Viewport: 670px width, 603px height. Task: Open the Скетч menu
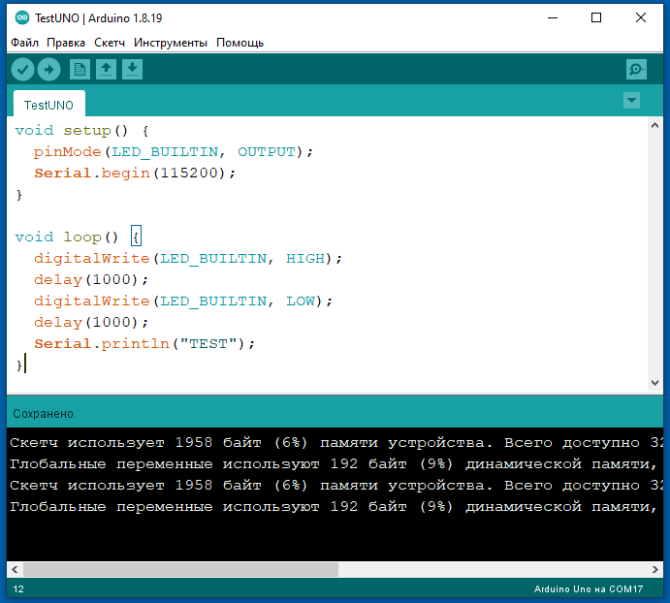coord(110,43)
